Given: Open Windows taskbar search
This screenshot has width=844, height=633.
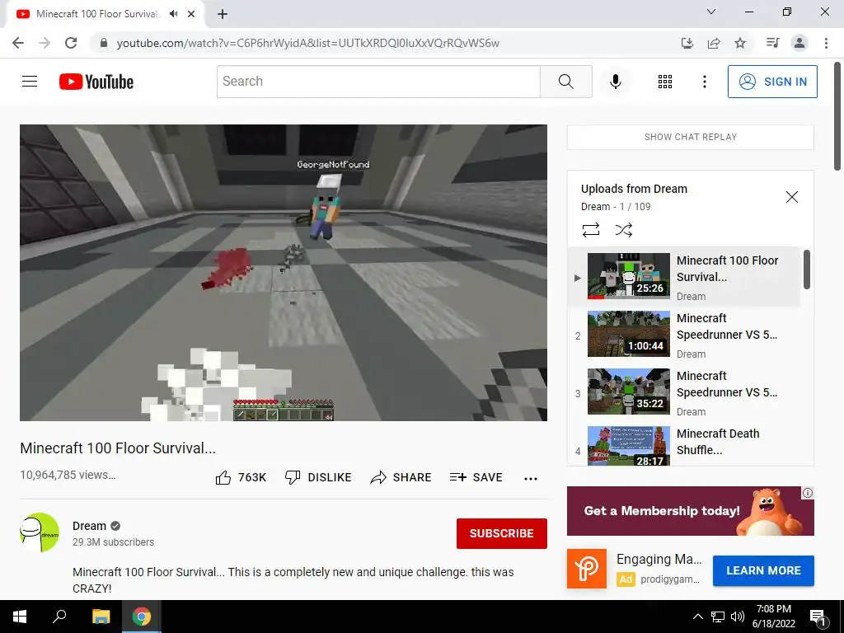Looking at the screenshot, I should [x=59, y=617].
